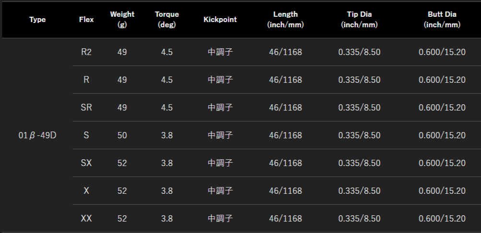The height and width of the screenshot is (233, 481).
Task: Click the X flex cell
Action: (x=86, y=191)
